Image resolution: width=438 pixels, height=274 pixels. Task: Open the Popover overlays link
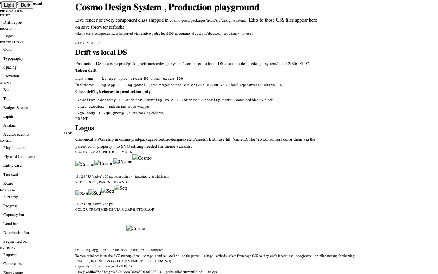(x=10, y=255)
